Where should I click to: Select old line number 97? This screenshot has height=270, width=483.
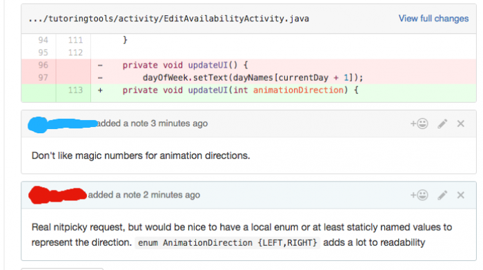coord(43,77)
